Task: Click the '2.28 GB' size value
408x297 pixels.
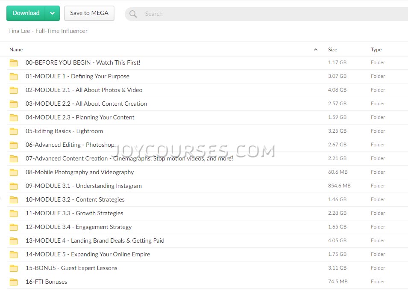Action: pyautogui.click(x=337, y=213)
